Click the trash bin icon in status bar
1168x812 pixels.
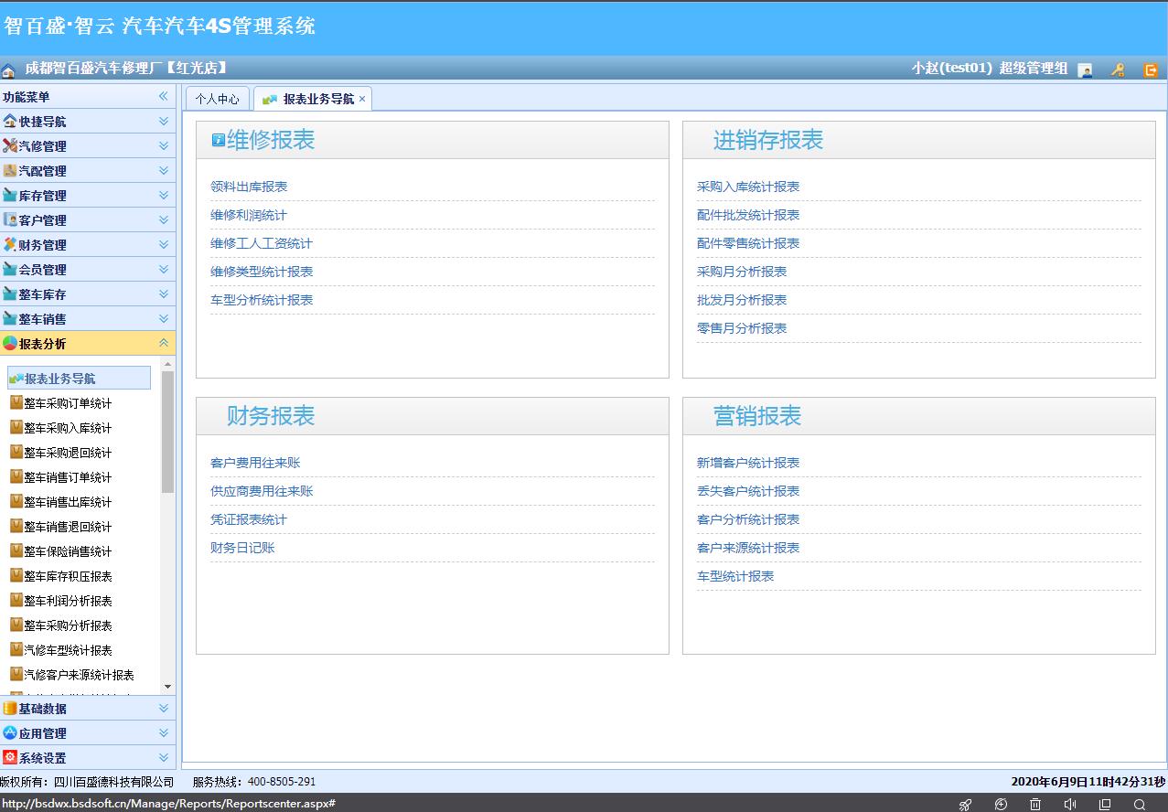pyautogui.click(x=1035, y=804)
